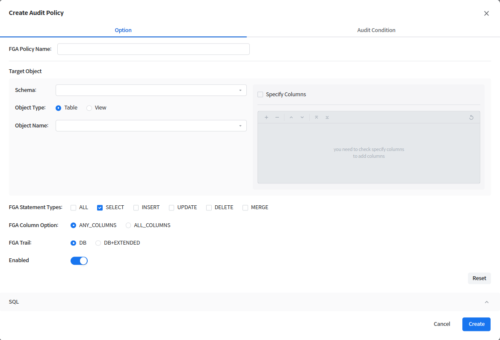Click the move column down arrow
The width and height of the screenshot is (500, 340).
click(302, 117)
